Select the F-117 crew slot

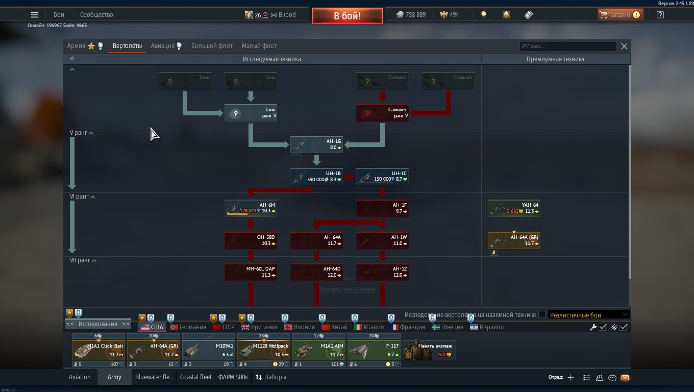[374, 350]
